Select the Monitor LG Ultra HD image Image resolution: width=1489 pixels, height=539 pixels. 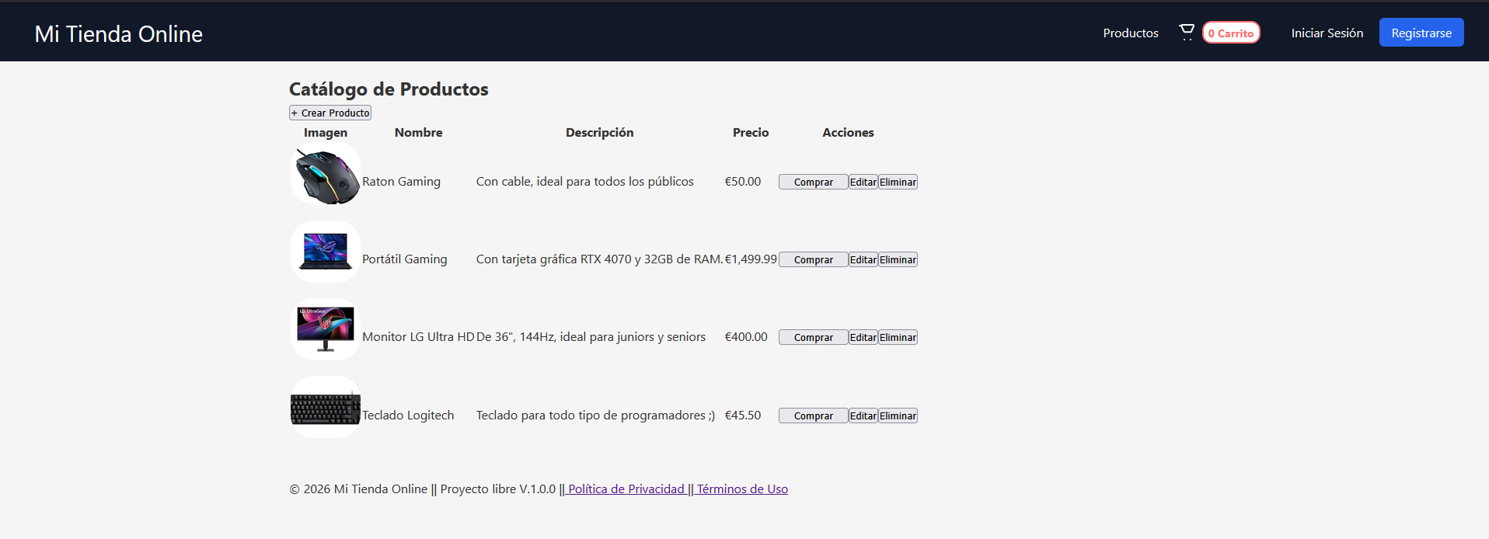click(x=326, y=329)
